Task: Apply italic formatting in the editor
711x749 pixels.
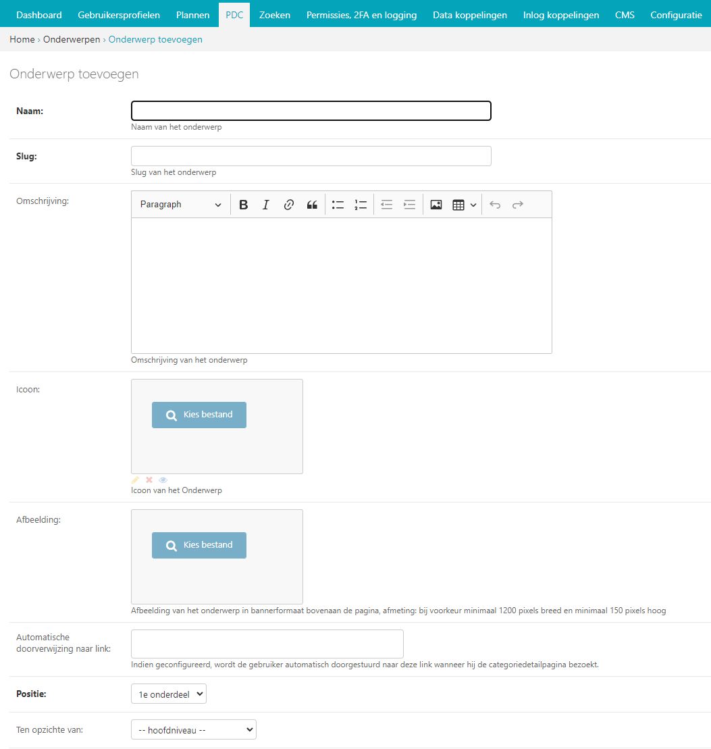Action: click(x=266, y=205)
